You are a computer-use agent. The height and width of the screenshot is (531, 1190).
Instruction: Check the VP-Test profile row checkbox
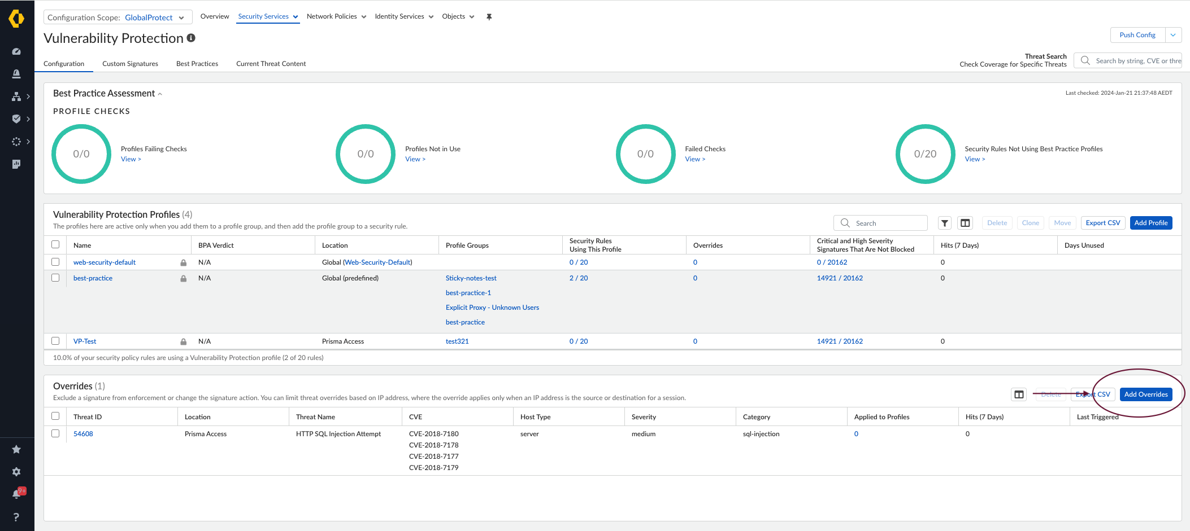[55, 341]
